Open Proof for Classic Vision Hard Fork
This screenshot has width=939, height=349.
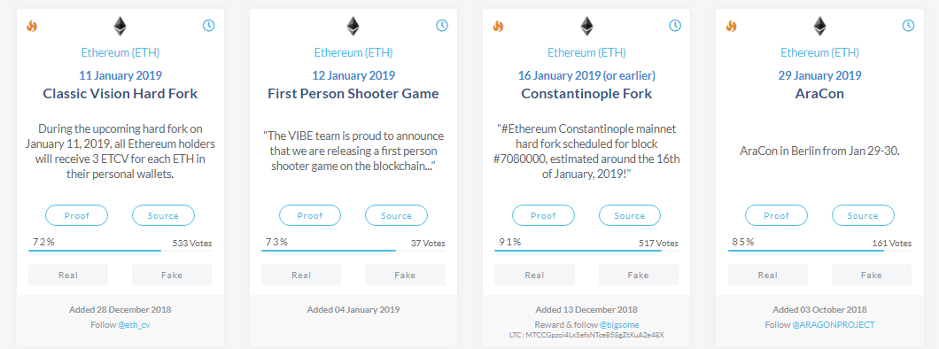point(77,215)
